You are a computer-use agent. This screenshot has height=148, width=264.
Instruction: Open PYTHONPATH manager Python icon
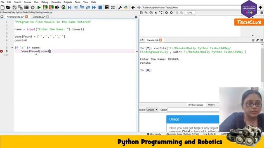coord(126,7)
